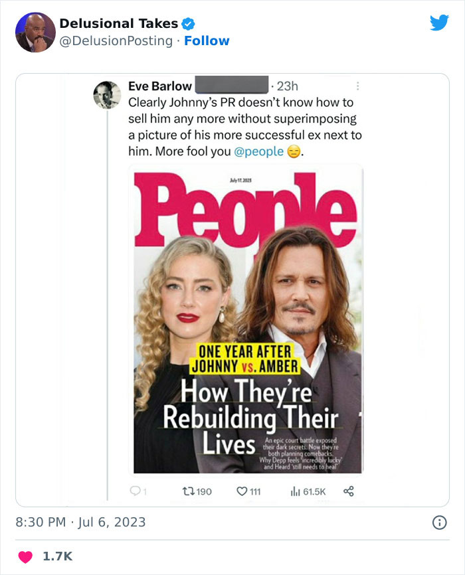Click the Twitter bird logo
Viewport: 465px width, 575px height.
tap(439, 23)
